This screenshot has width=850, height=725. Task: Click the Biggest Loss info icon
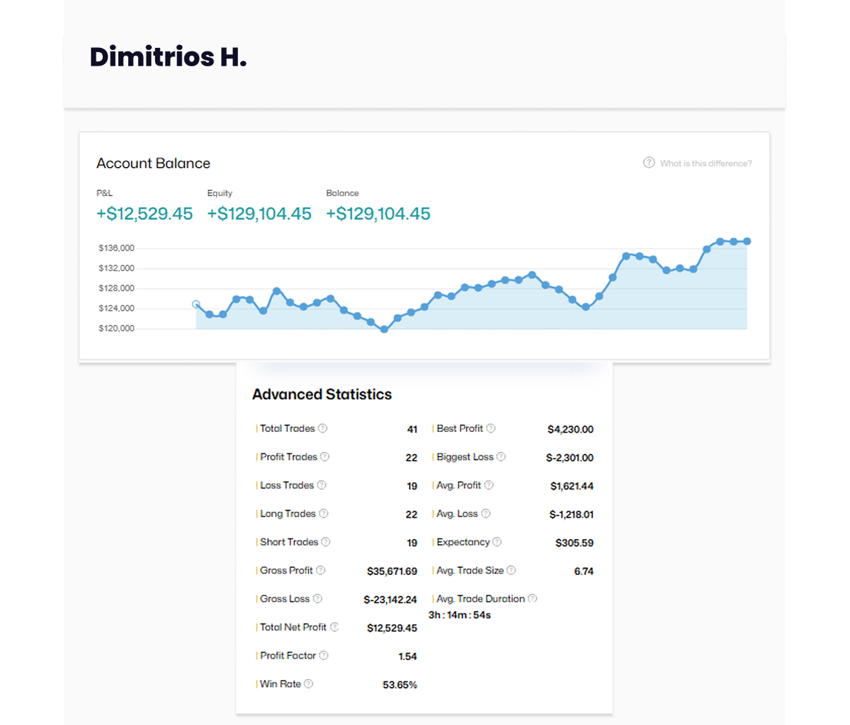pos(501,457)
